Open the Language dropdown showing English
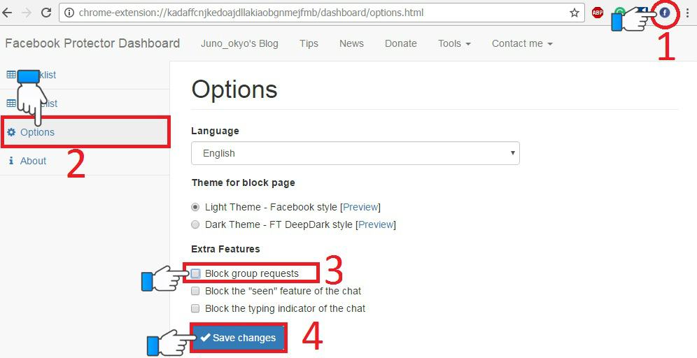Viewport: 697px width, 358px height. click(x=355, y=153)
